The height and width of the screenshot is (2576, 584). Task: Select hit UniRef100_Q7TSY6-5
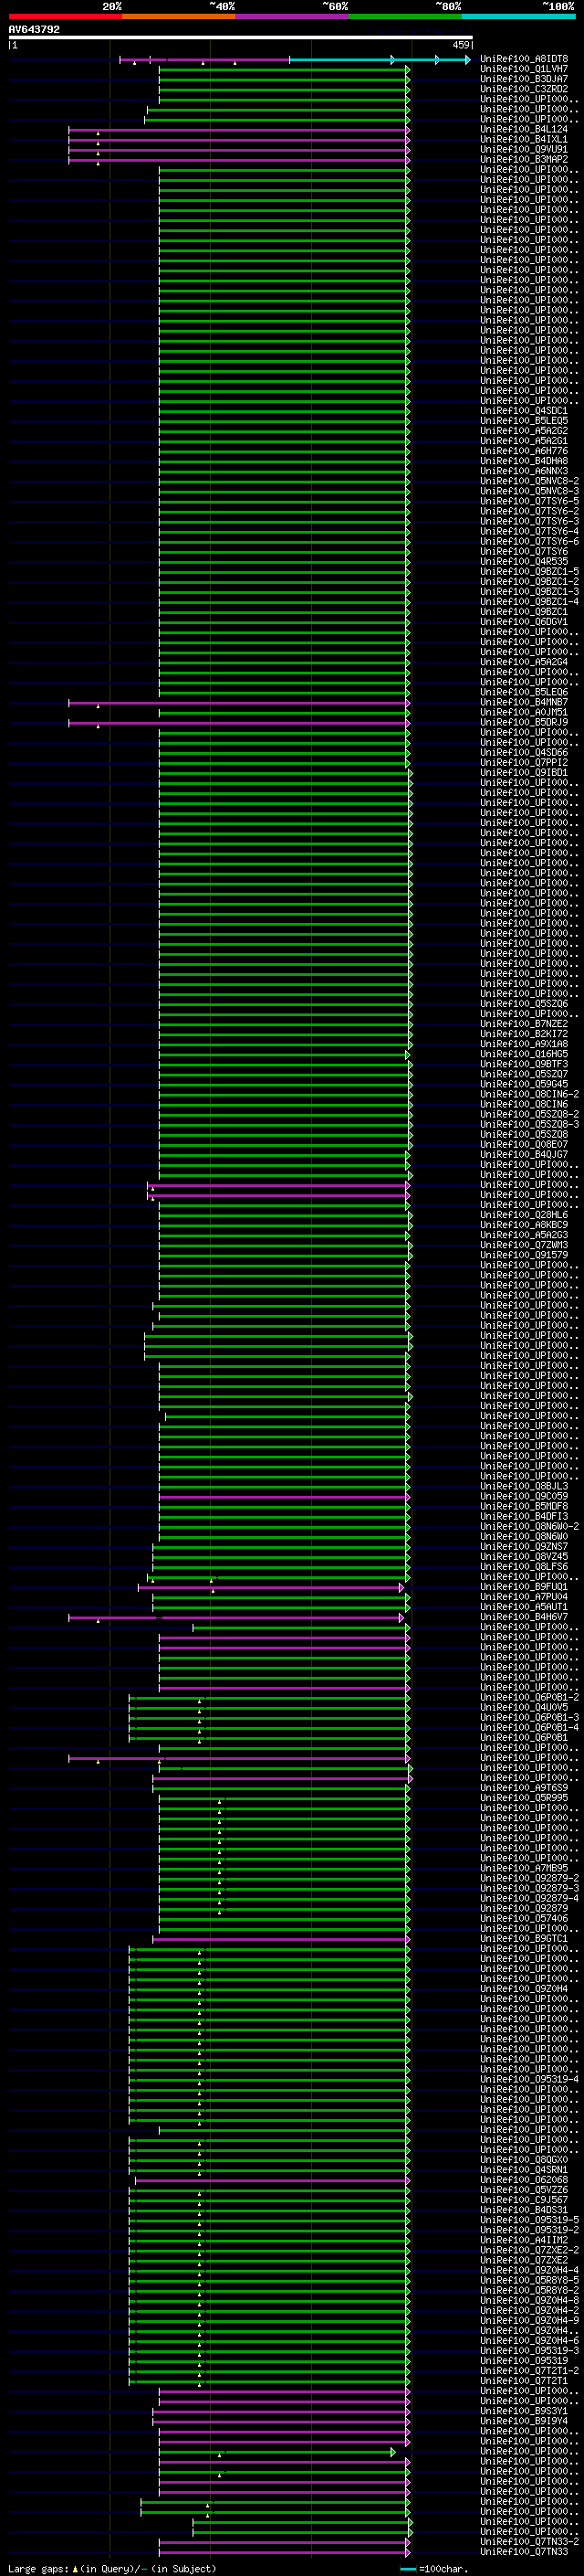click(x=529, y=501)
